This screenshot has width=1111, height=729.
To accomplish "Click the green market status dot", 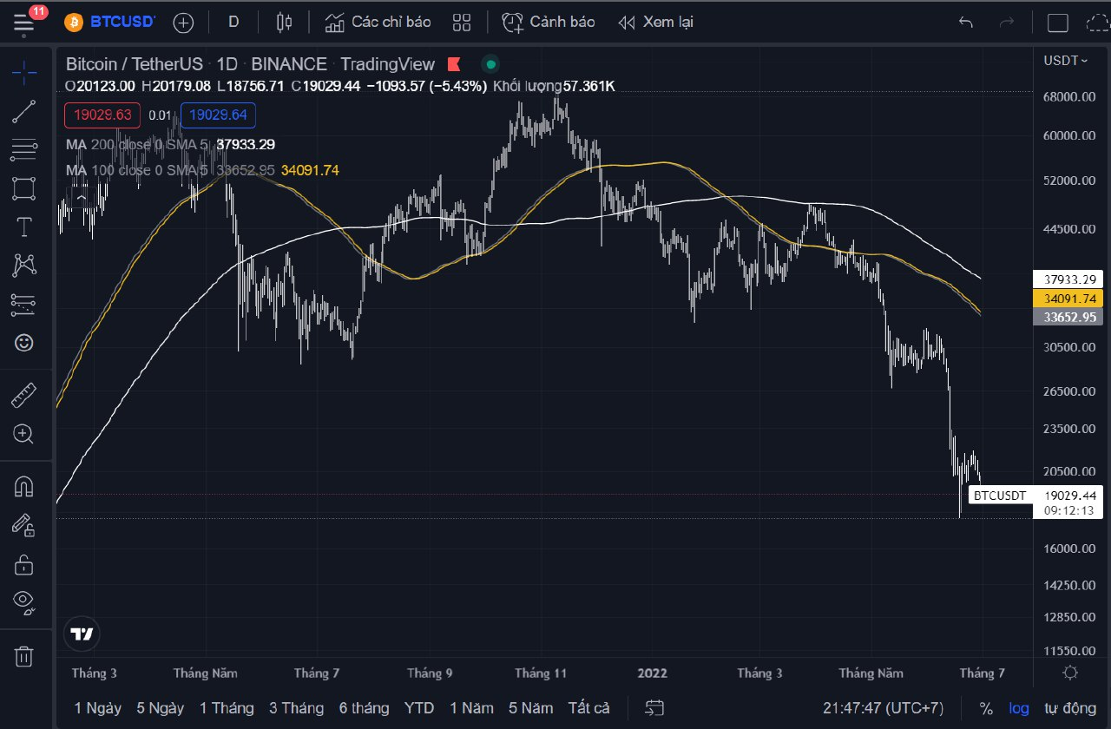I will point(490,64).
